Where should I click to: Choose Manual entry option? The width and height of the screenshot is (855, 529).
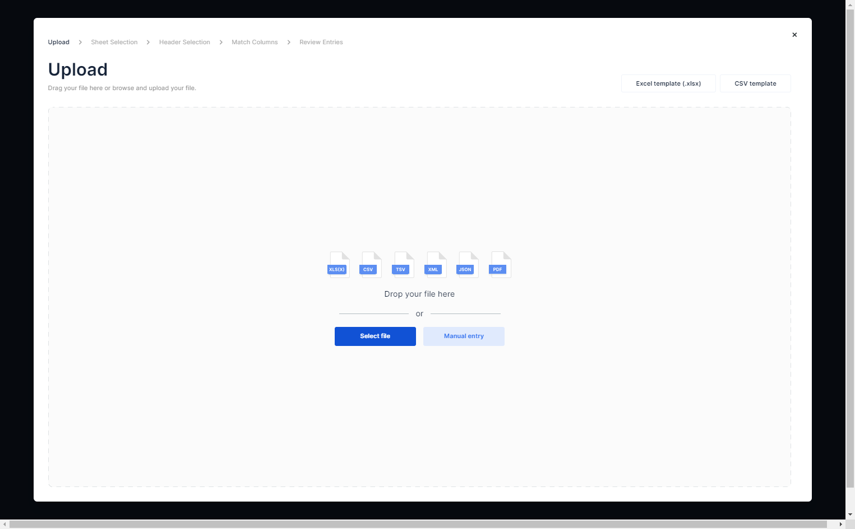(464, 336)
